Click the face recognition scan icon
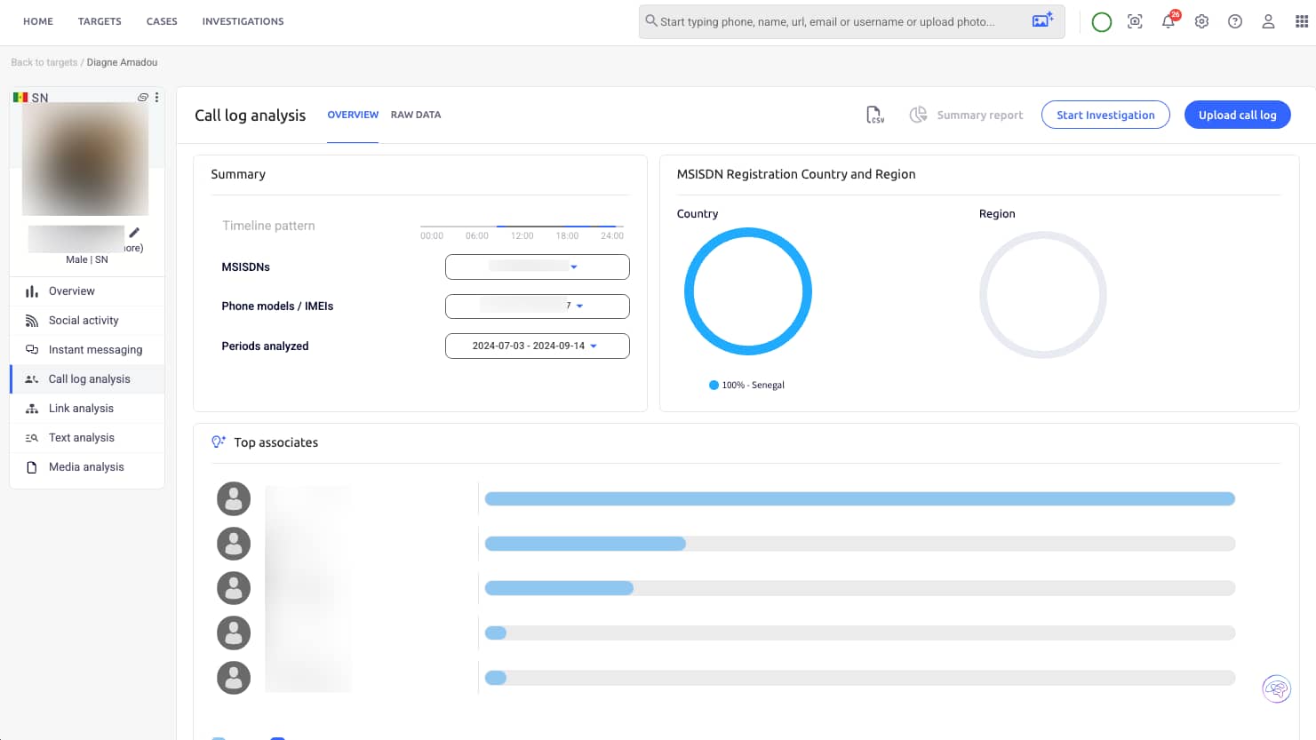Screen dimensions: 1316x740 click(x=1135, y=22)
